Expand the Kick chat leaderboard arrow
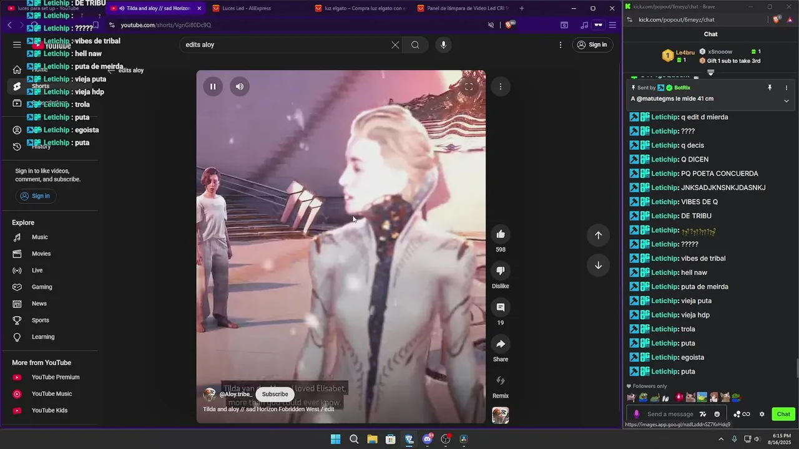This screenshot has height=449, width=799. (x=710, y=72)
